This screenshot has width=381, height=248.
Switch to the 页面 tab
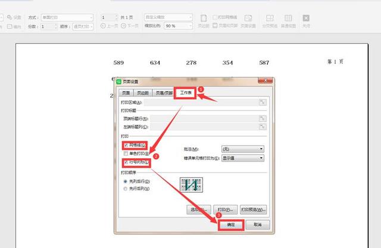[x=126, y=93]
